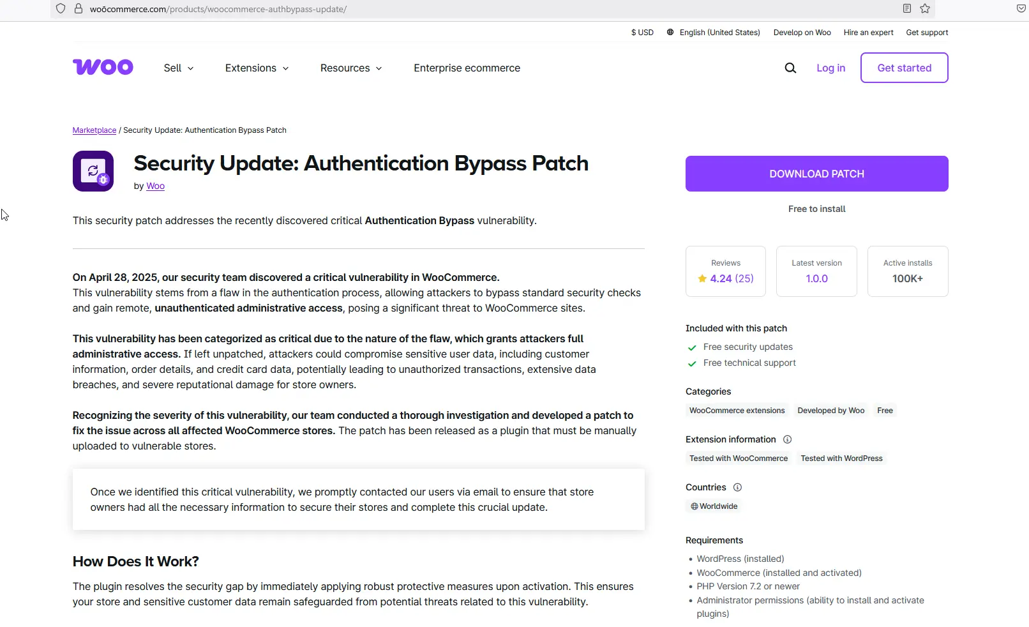Viewport: 1029px width, 627px height.
Task: Open the 4.24 (25) reviews card
Action: (725, 271)
